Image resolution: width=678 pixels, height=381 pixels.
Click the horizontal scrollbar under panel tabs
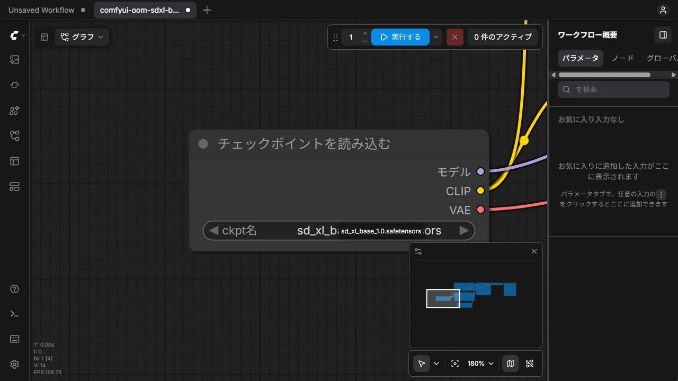pyautogui.click(x=604, y=75)
